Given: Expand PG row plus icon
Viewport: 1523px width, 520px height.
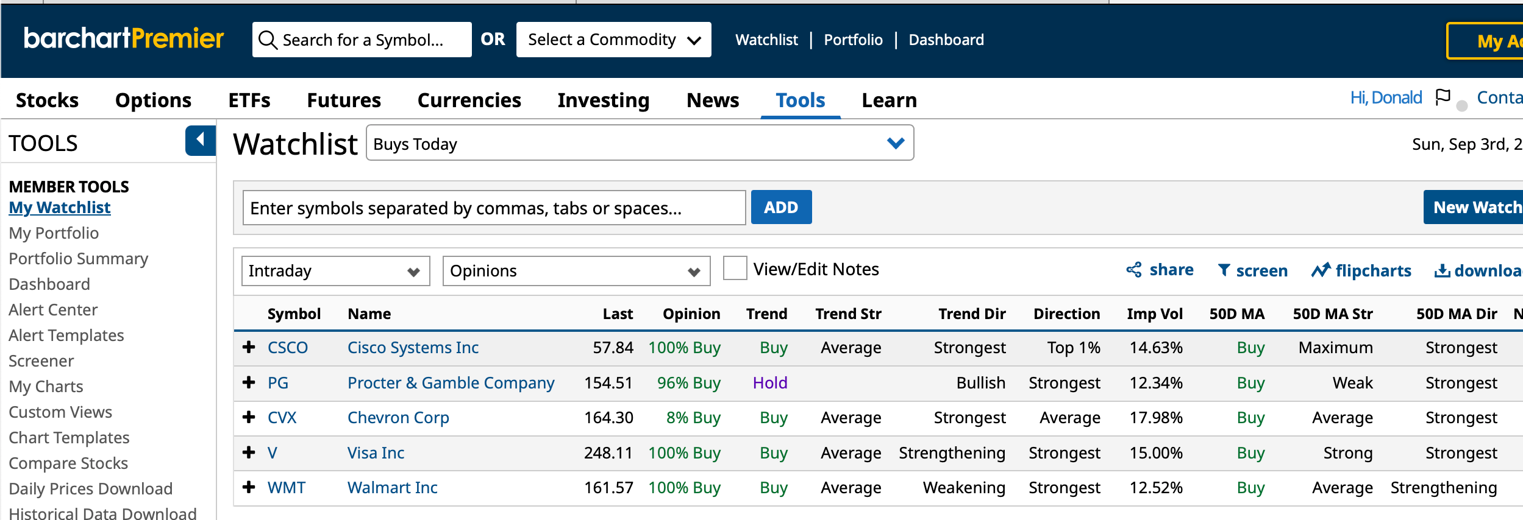Looking at the screenshot, I should click(x=249, y=382).
